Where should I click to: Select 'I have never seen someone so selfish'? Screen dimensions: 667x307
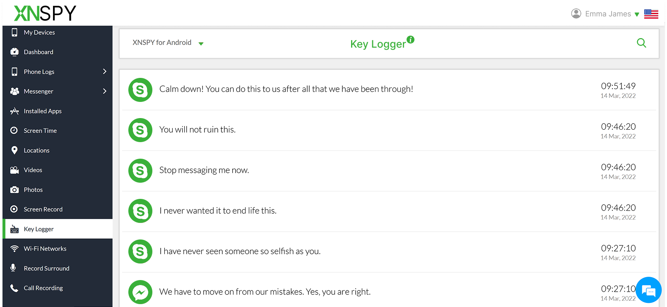(x=240, y=251)
